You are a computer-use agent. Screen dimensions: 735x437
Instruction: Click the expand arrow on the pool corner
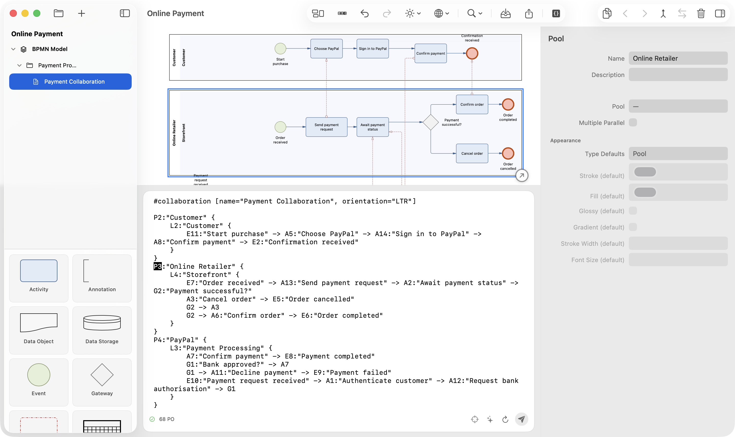[x=522, y=175]
